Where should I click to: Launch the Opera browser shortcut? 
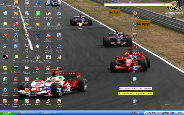pos(135,48)
